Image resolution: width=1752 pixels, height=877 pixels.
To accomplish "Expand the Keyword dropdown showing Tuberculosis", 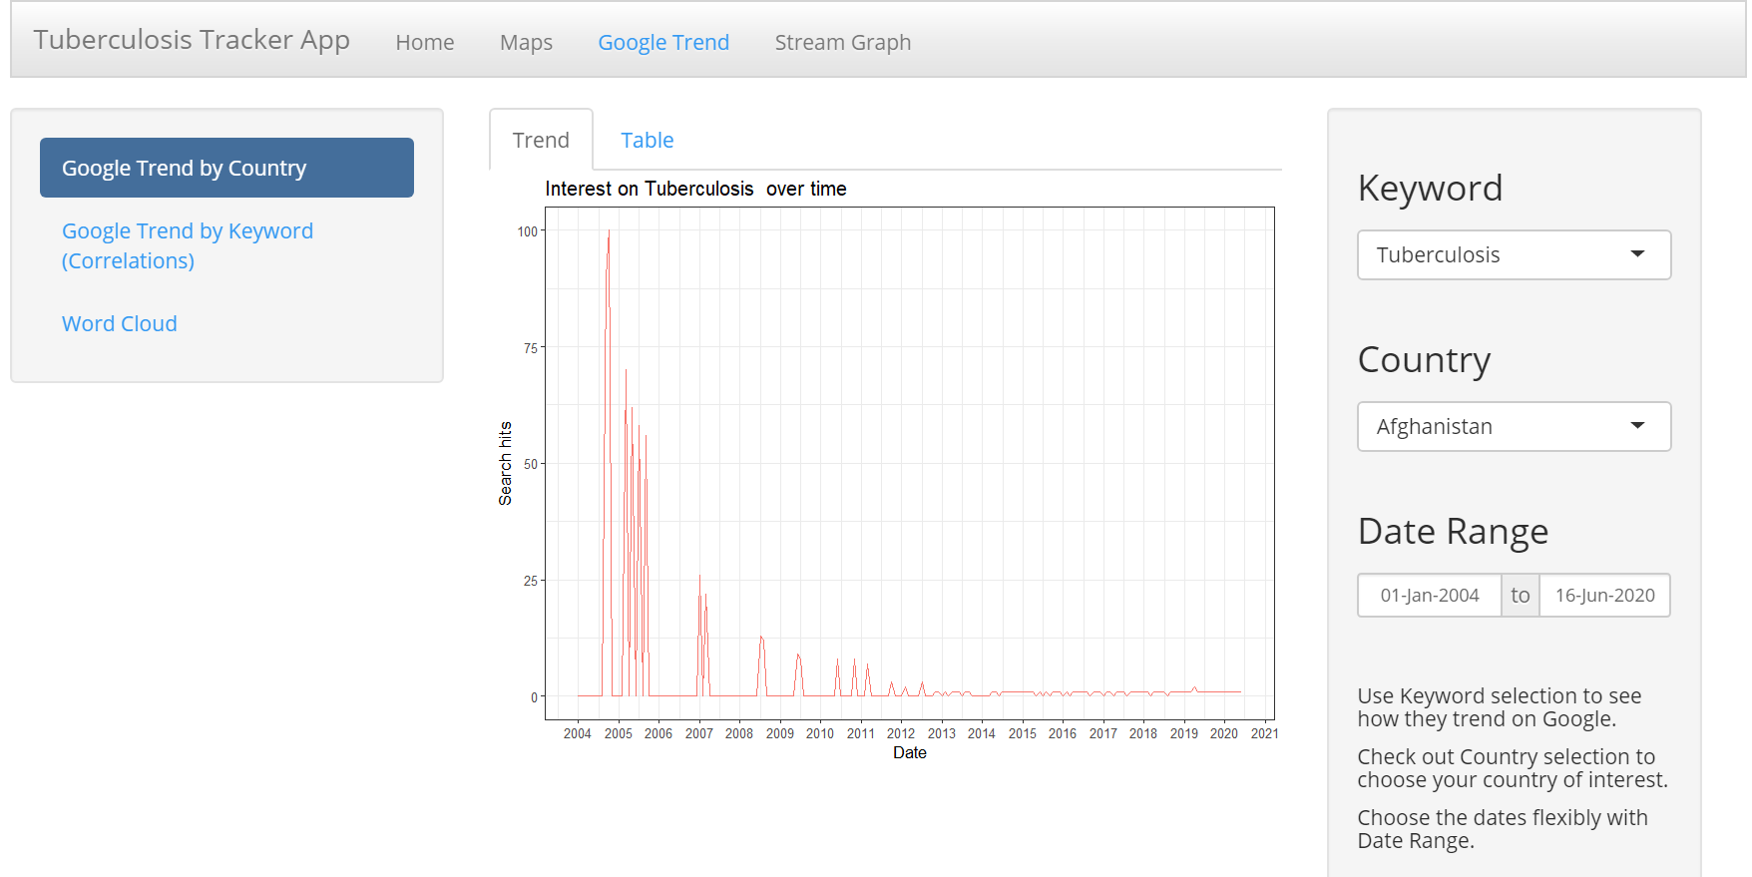I will pyautogui.click(x=1514, y=254).
